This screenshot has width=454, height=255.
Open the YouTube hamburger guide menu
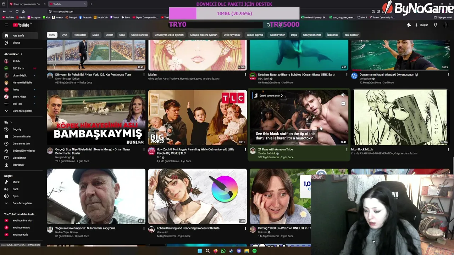click(6, 25)
